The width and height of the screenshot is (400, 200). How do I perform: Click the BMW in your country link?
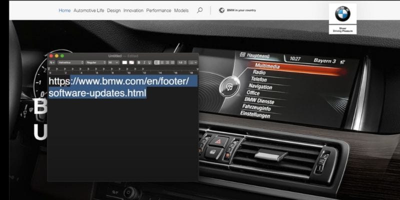coord(241,10)
